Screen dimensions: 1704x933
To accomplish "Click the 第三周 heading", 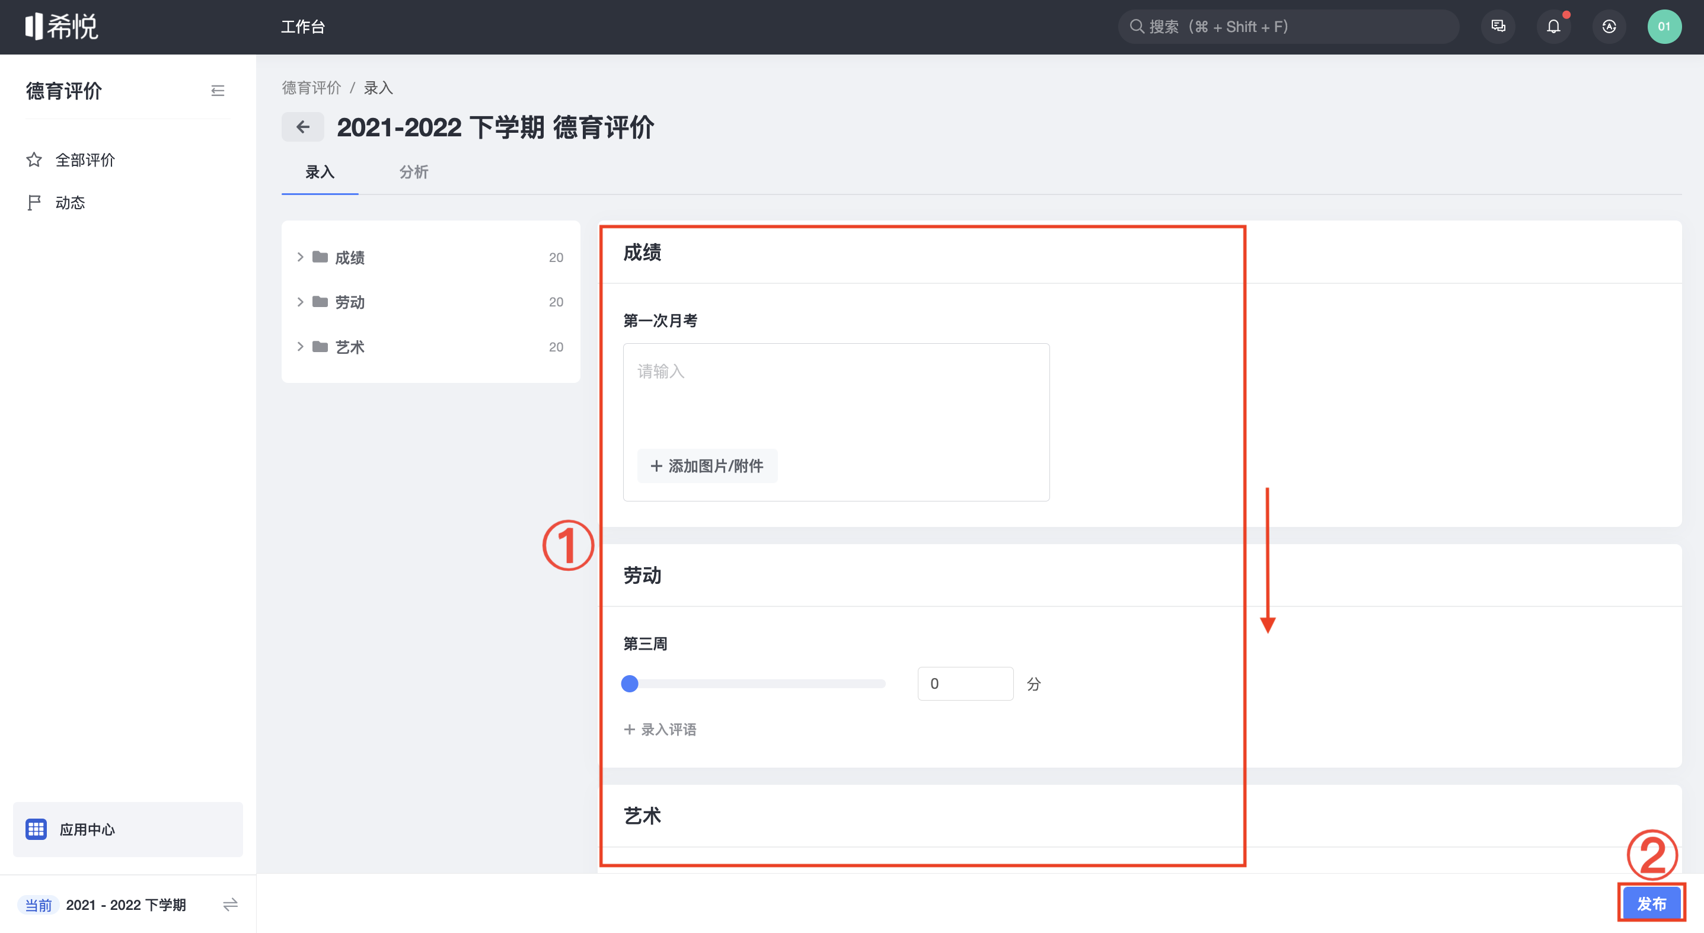I will (645, 643).
